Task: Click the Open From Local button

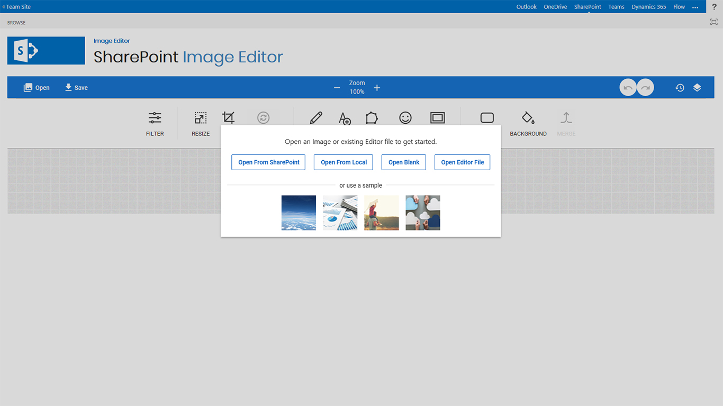Action: coord(344,162)
